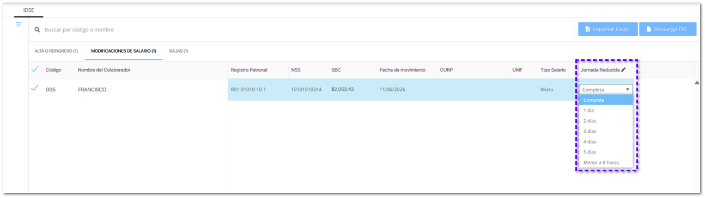
Task: Click employee code 005 cell
Action: (x=51, y=90)
